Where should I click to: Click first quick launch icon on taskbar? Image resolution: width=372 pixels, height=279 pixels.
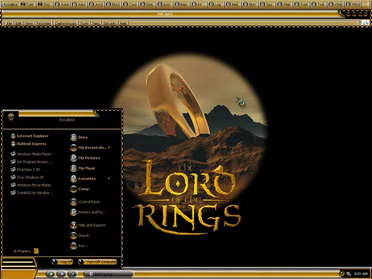coord(51,274)
